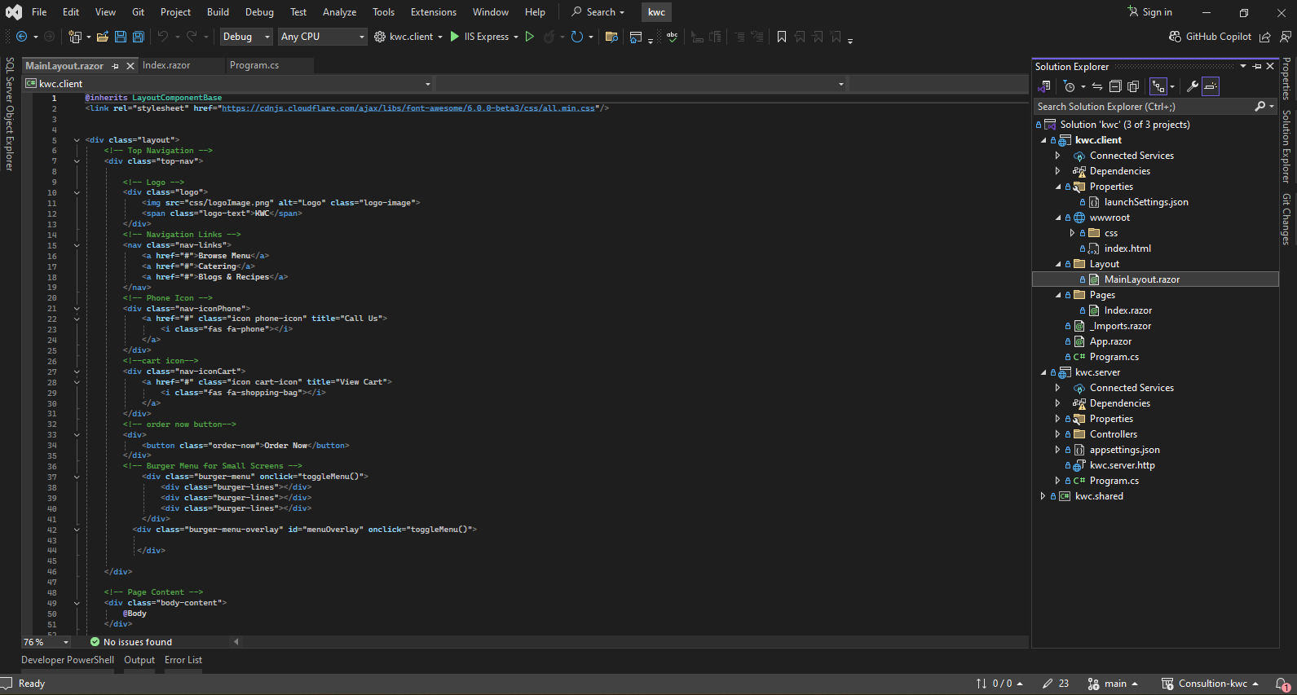Open the IIS Express launch profile dropdown arrow

pyautogui.click(x=516, y=37)
